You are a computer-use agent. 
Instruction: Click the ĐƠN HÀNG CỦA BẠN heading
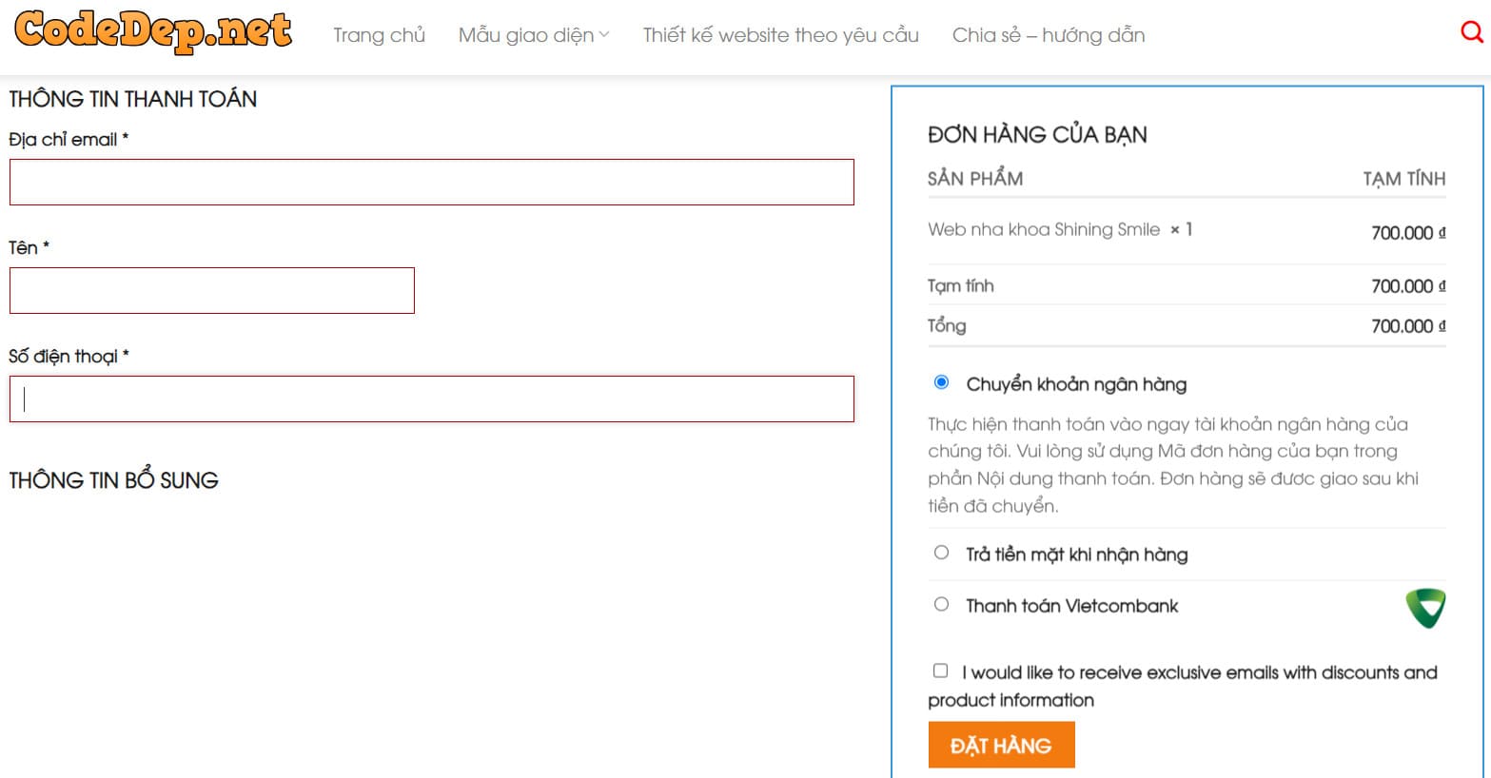tap(1037, 134)
